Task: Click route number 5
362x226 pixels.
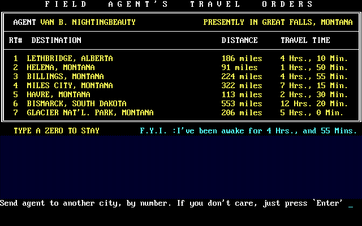Action: coord(15,94)
